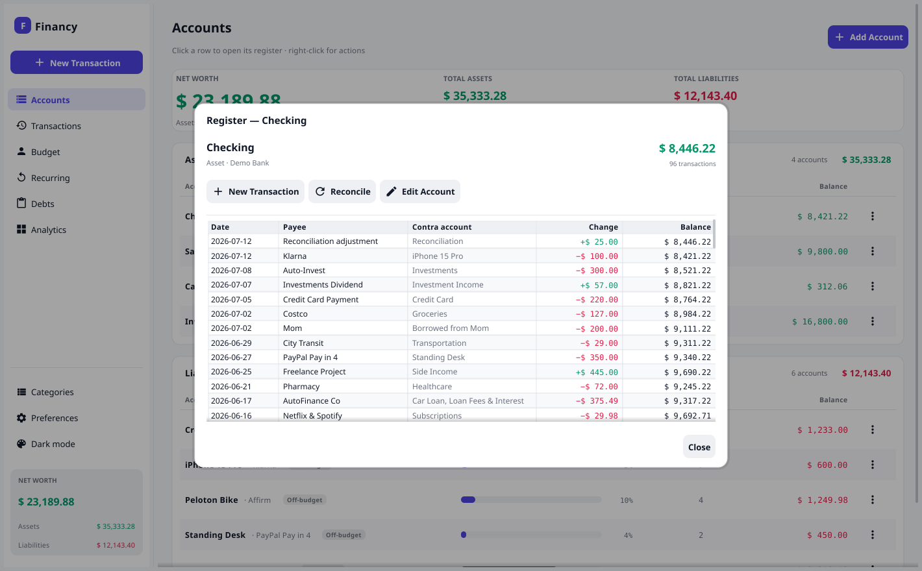Viewport: 922px width, 571px height.
Task: Click the Edit Account button
Action: (x=420, y=191)
